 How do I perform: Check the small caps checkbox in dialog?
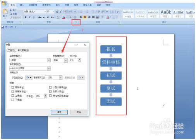(x=50, y=87)
